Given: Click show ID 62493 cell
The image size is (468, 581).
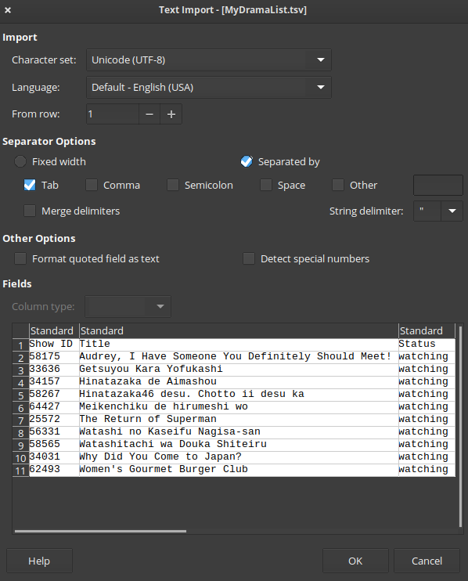Looking at the screenshot, I should pos(54,470).
